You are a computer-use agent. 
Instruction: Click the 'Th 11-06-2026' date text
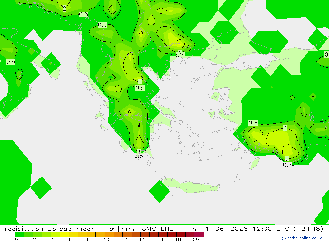click(218, 229)
